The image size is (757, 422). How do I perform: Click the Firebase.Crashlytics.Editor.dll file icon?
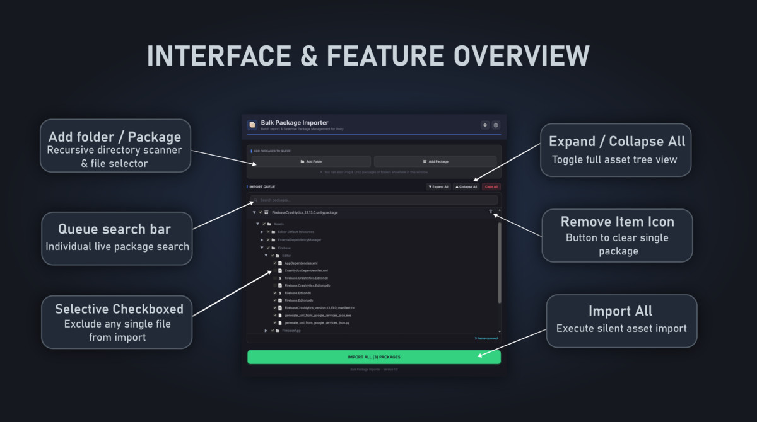click(280, 278)
